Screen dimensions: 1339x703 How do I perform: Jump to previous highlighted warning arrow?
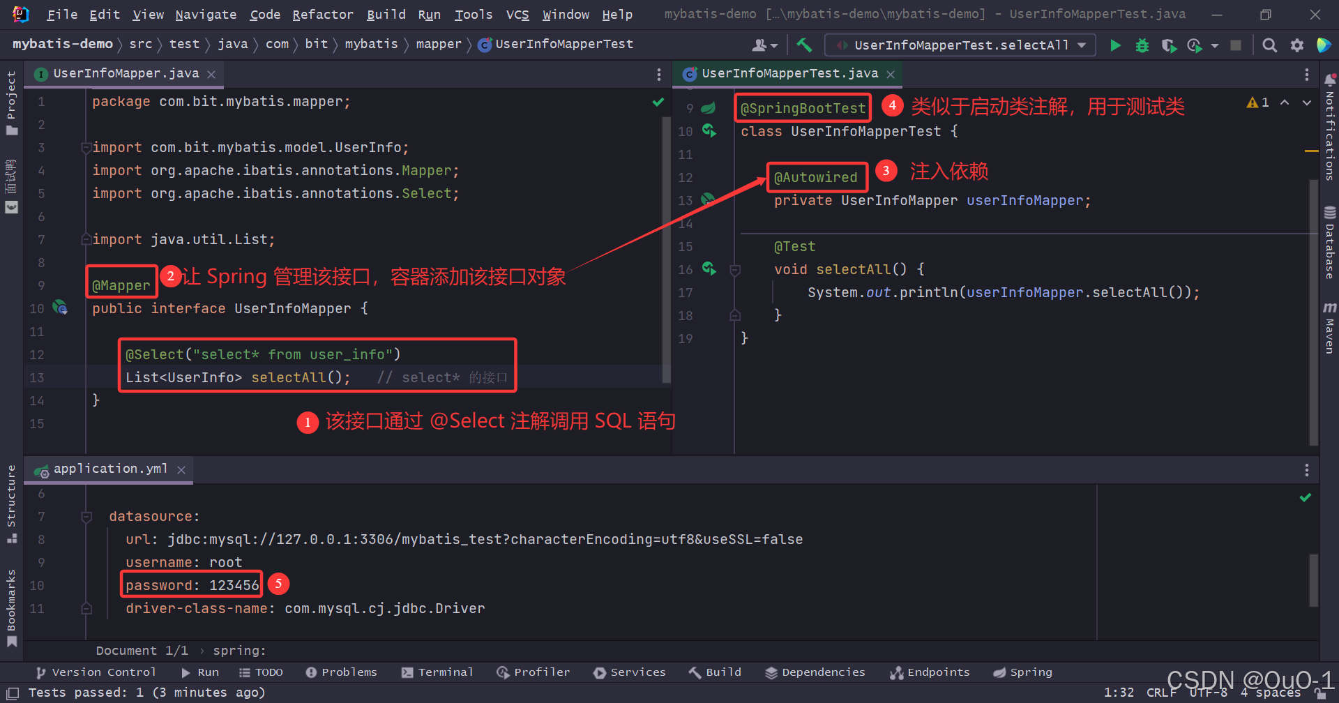click(x=1285, y=103)
